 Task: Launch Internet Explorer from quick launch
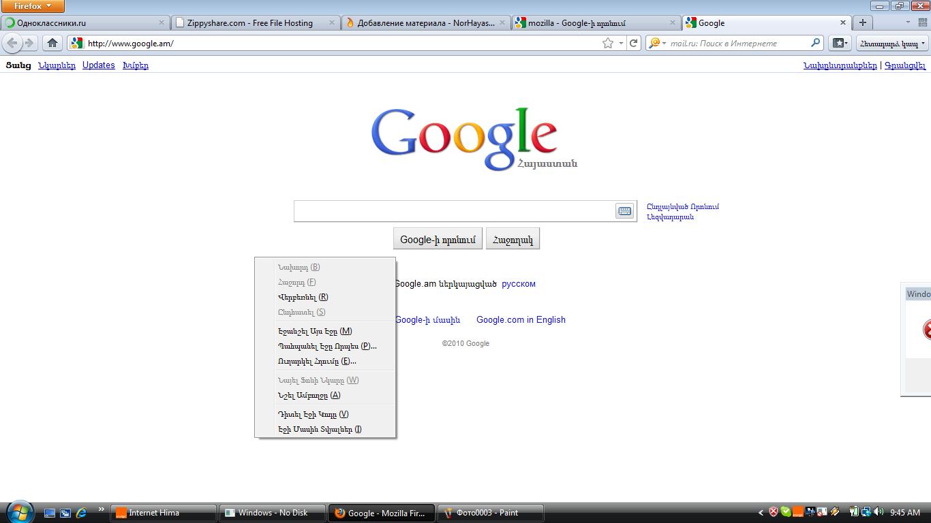(81, 513)
